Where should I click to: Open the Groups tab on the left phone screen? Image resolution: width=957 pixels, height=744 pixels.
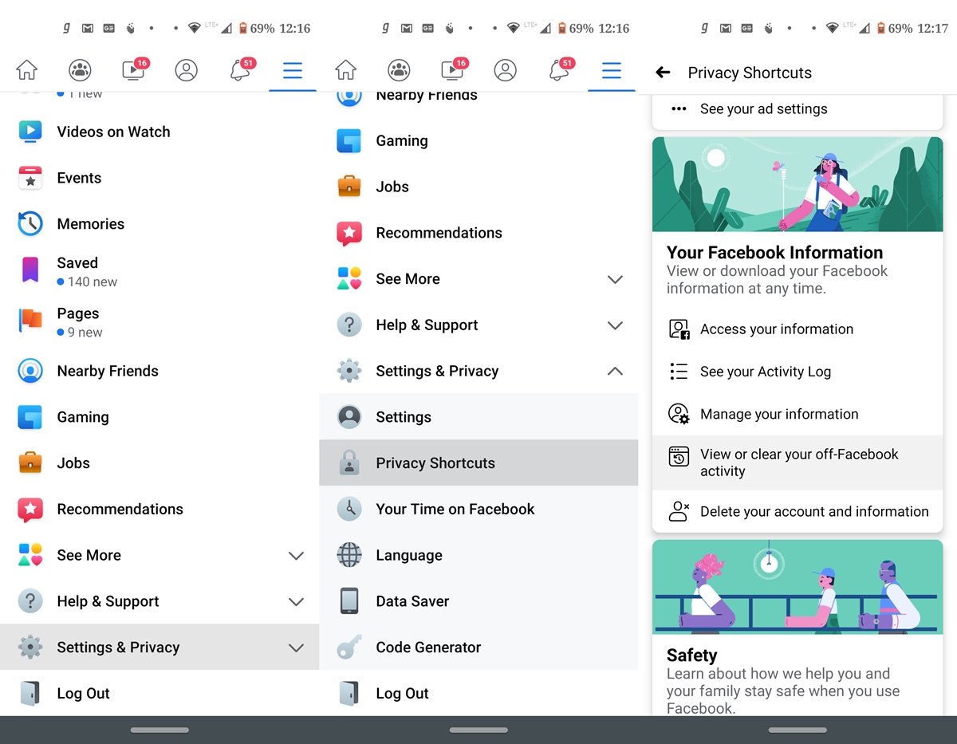click(80, 70)
